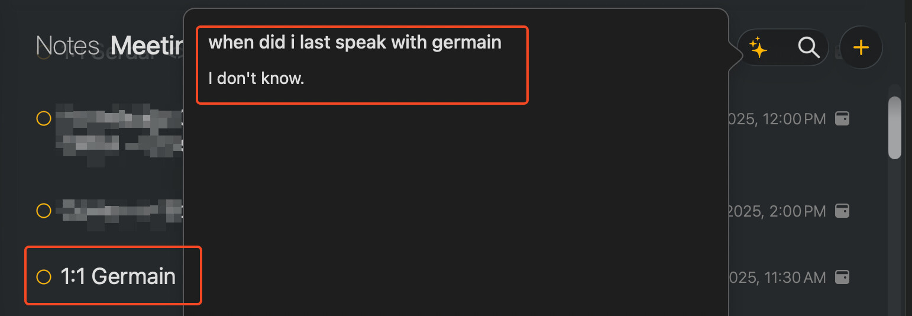The image size is (912, 316).
Task: Toggle circle on the 2:00 PM meeting
Action: pyautogui.click(x=44, y=210)
